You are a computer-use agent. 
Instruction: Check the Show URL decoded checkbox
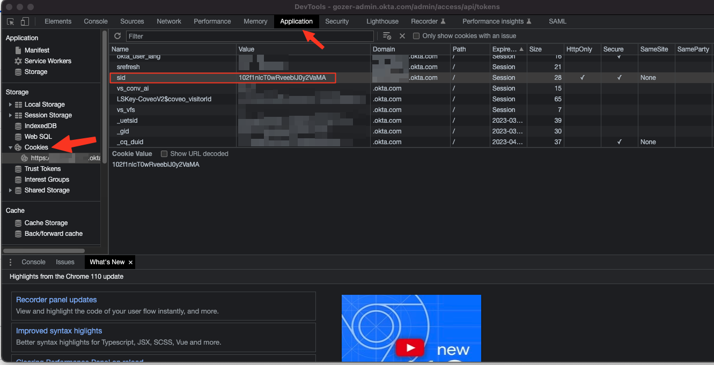point(165,154)
